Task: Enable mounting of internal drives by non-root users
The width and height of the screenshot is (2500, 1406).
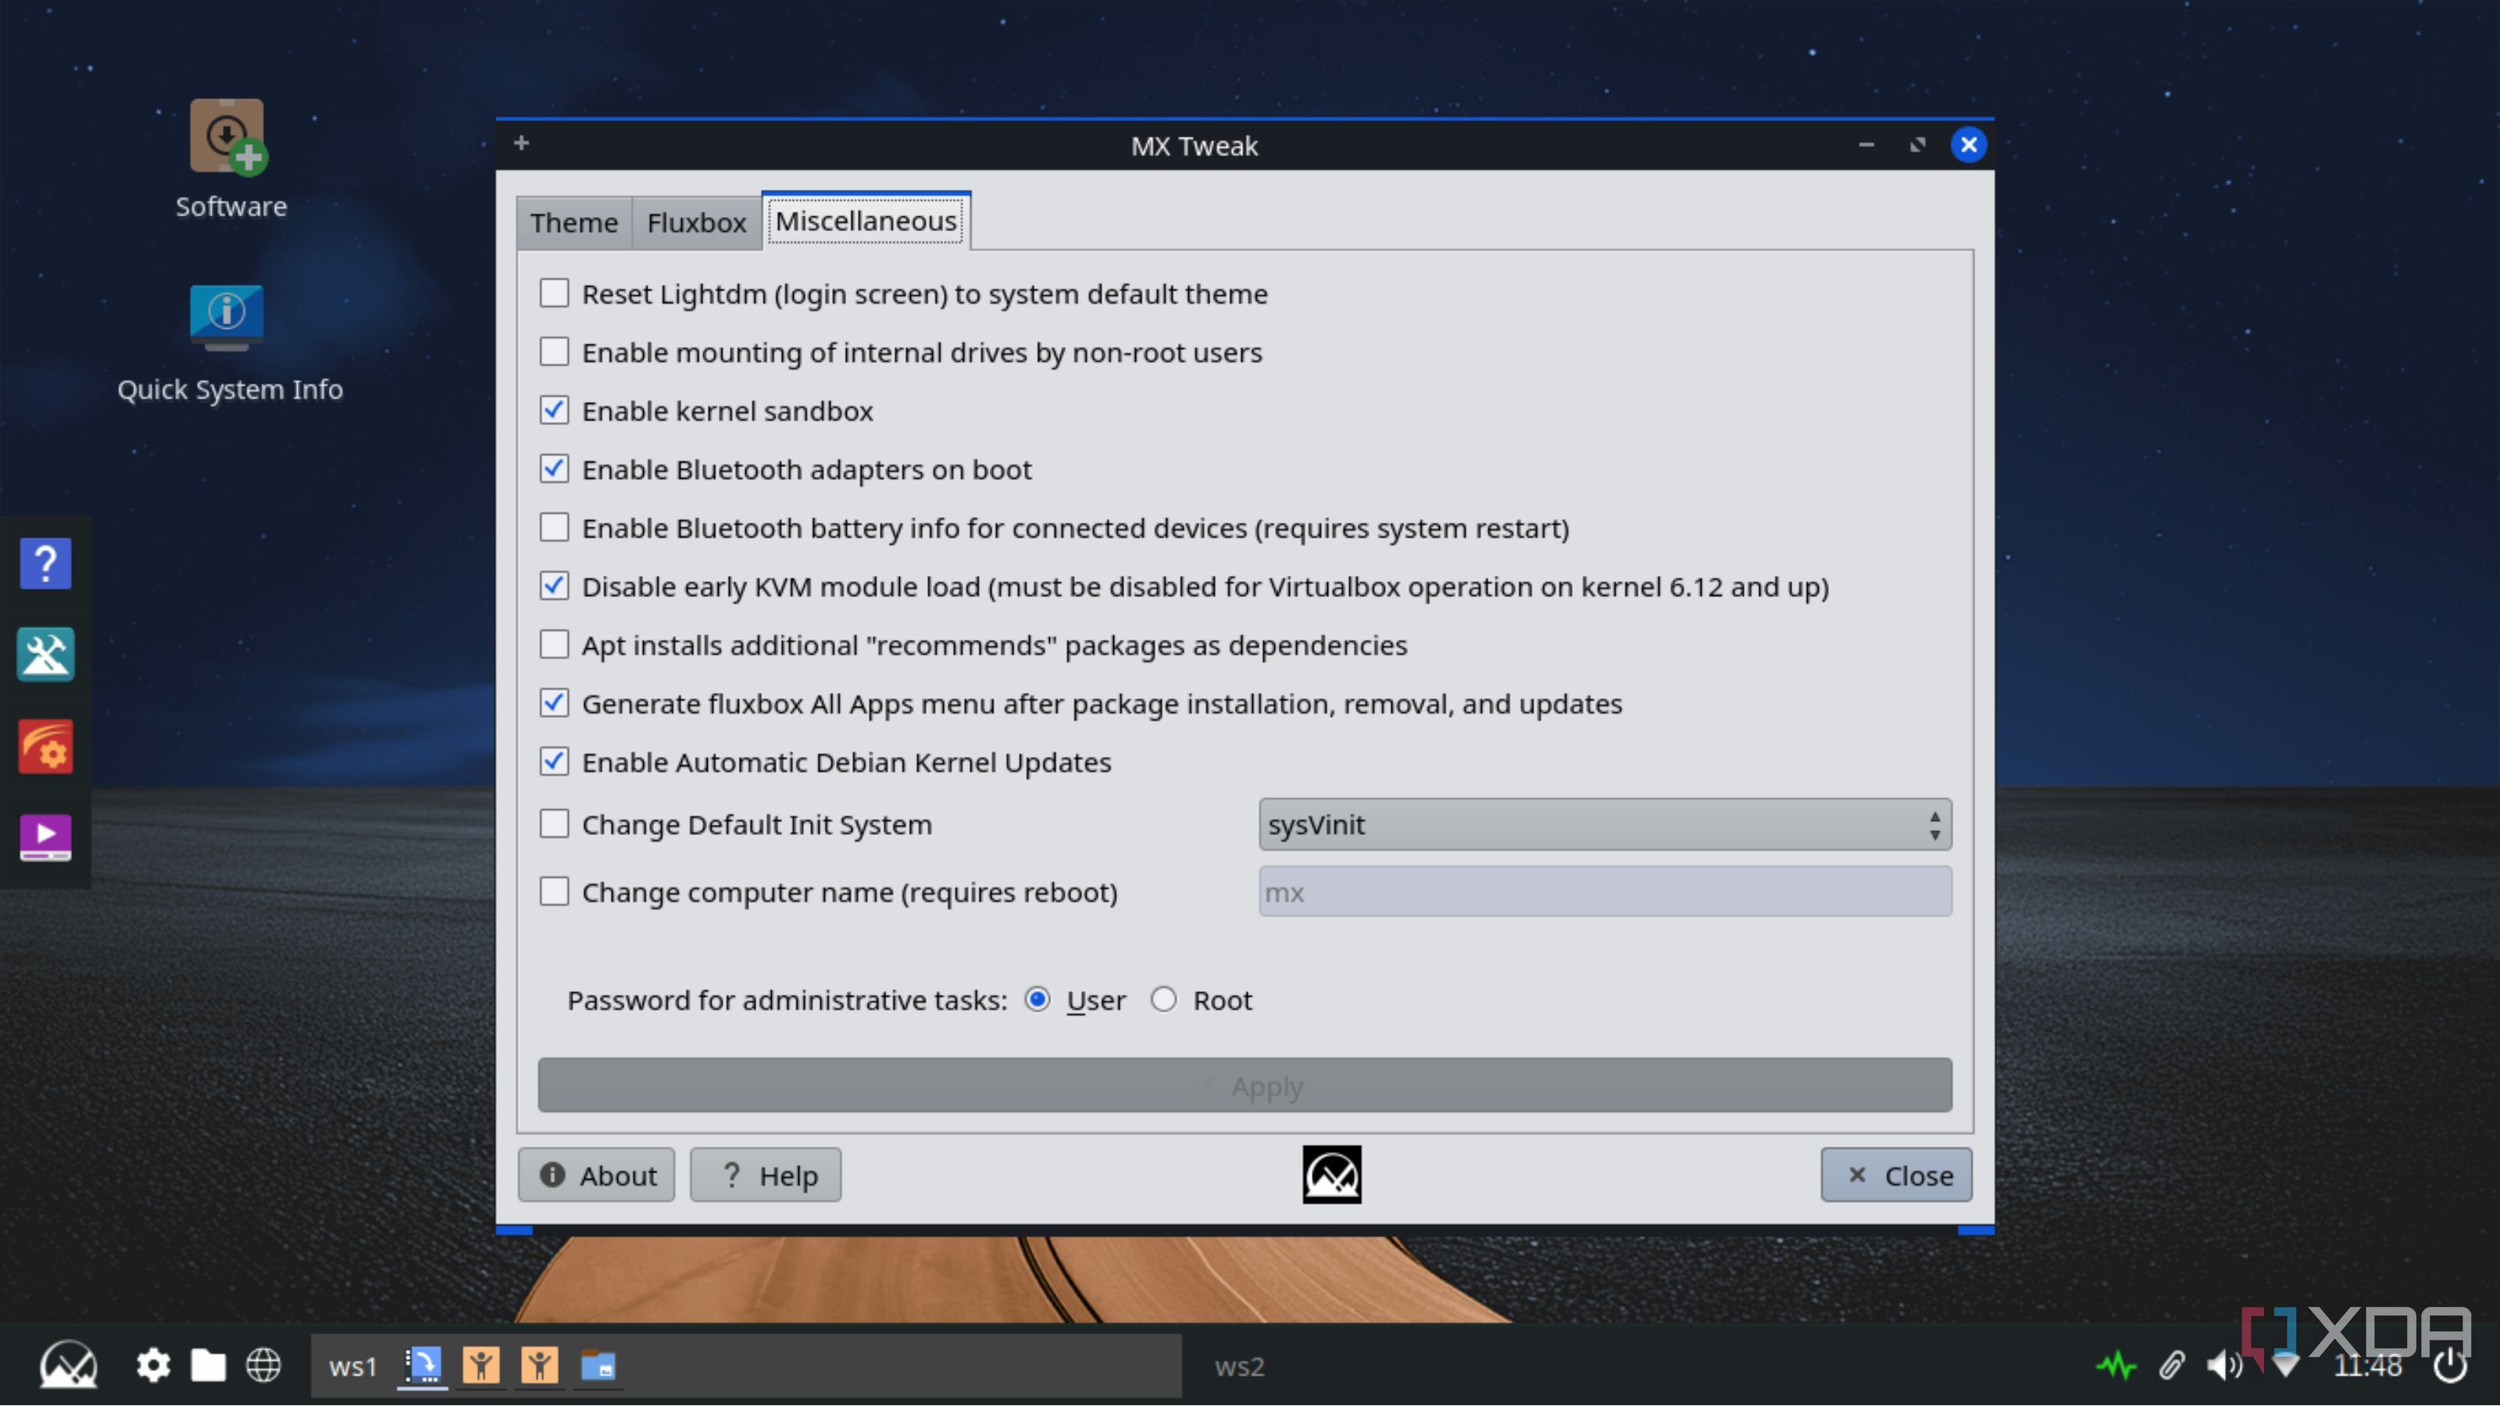Action: [554, 352]
